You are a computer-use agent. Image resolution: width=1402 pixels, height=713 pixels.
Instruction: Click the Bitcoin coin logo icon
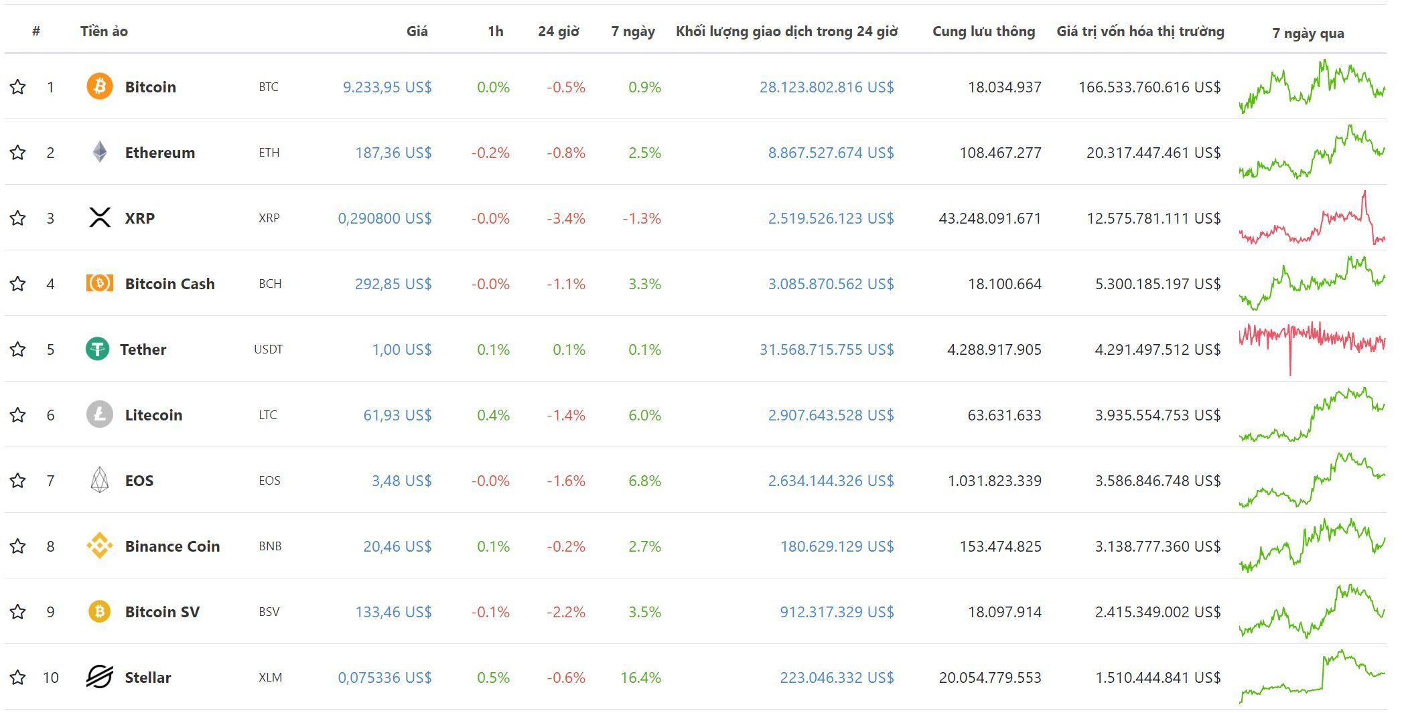pos(100,86)
